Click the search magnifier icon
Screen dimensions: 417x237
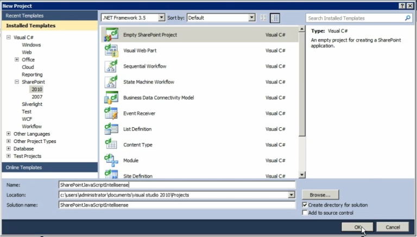407,18
